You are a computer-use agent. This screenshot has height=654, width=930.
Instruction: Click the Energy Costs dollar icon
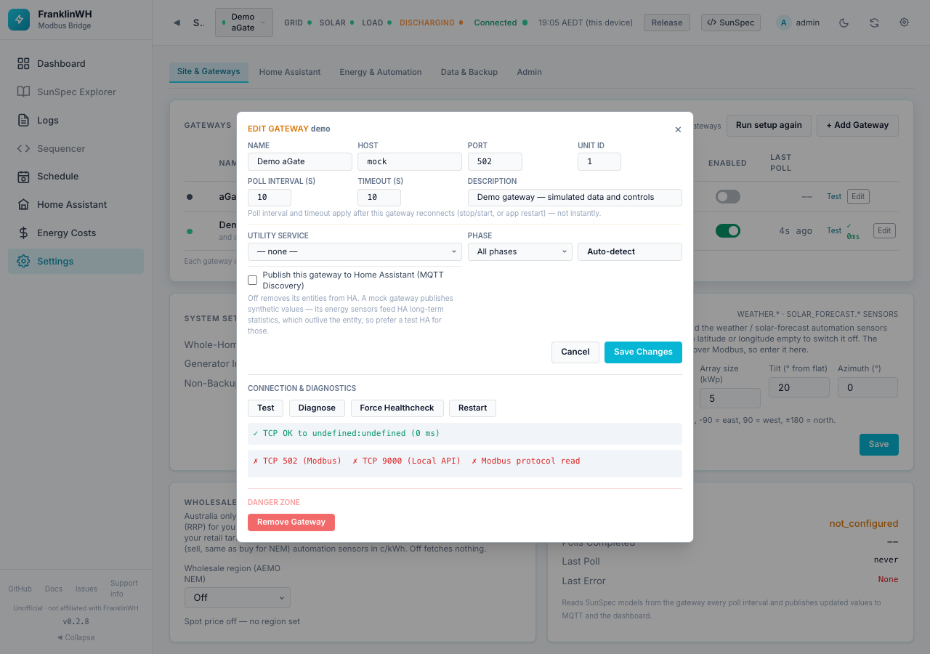[23, 233]
